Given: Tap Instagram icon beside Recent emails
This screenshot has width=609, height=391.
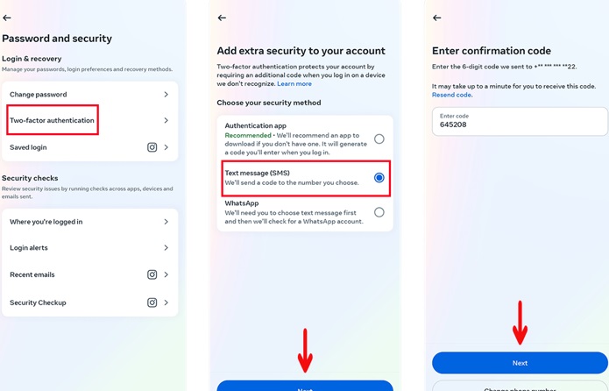Looking at the screenshot, I should (x=152, y=274).
